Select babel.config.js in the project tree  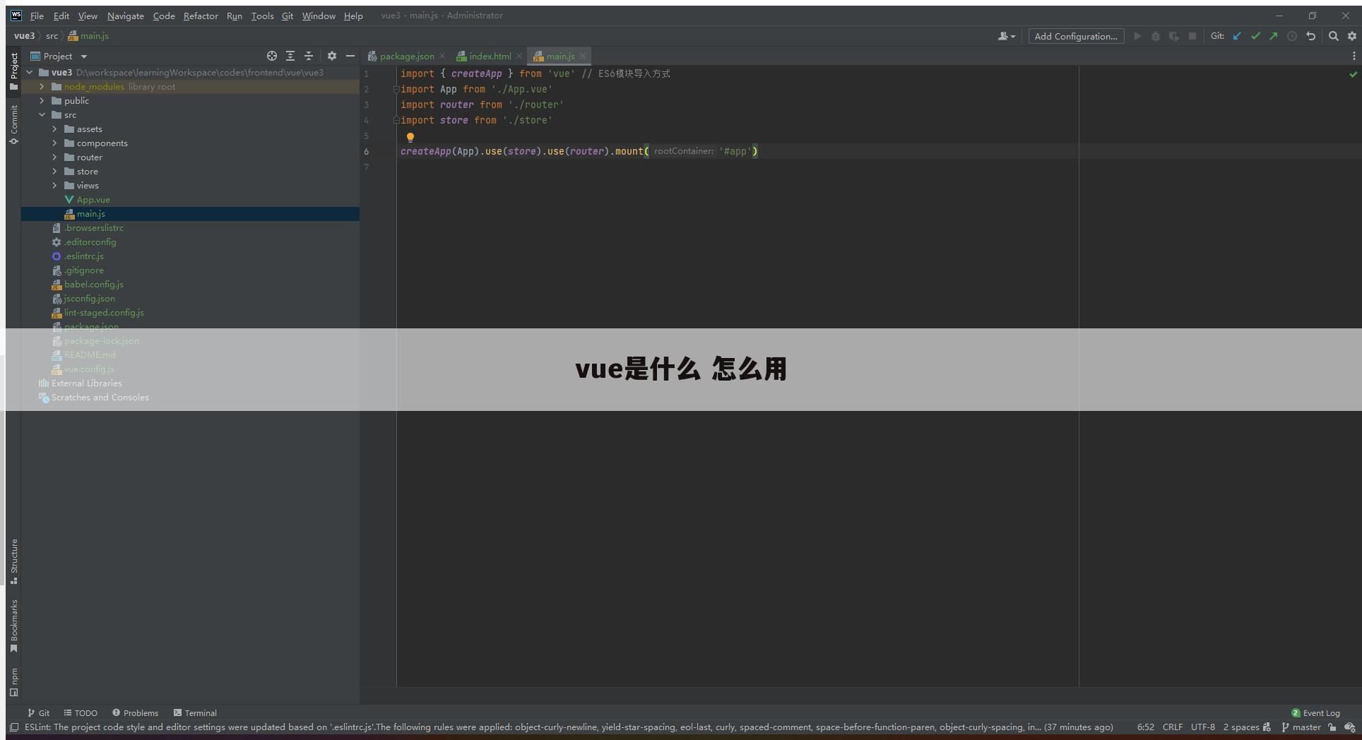tap(94, 284)
